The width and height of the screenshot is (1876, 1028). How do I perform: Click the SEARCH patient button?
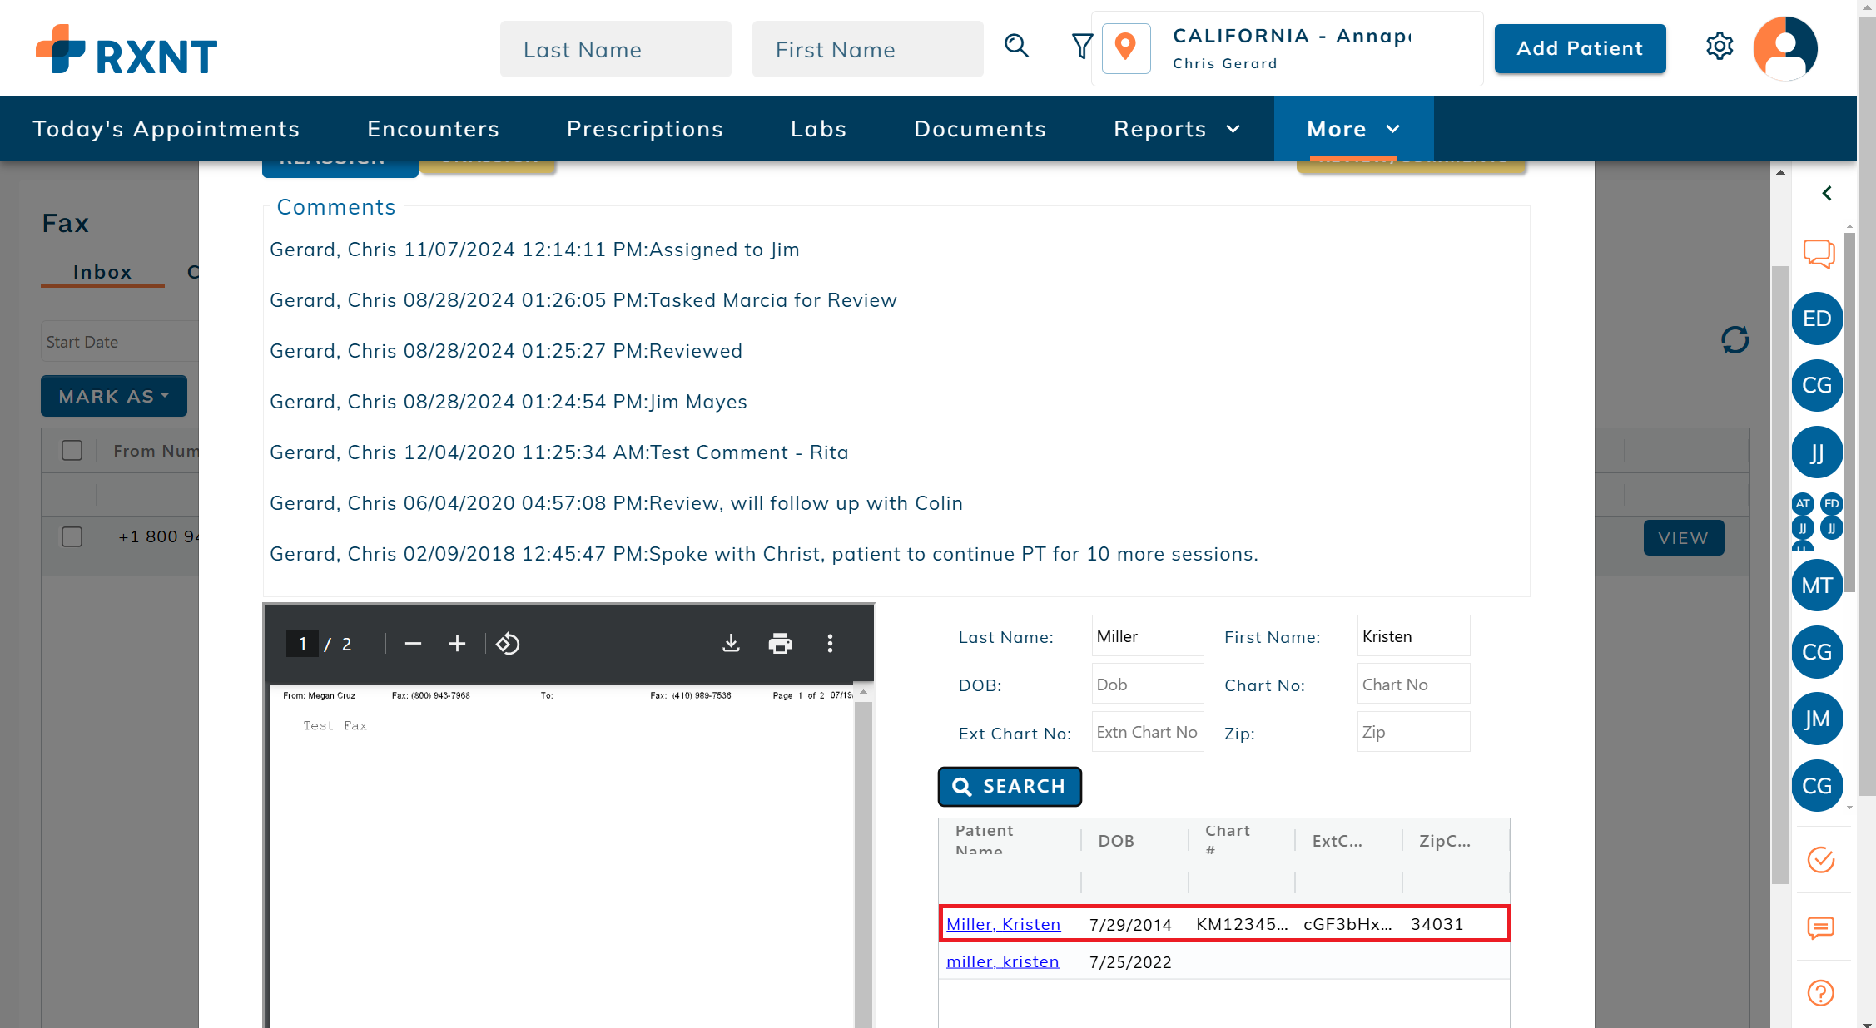pyautogui.click(x=1010, y=786)
